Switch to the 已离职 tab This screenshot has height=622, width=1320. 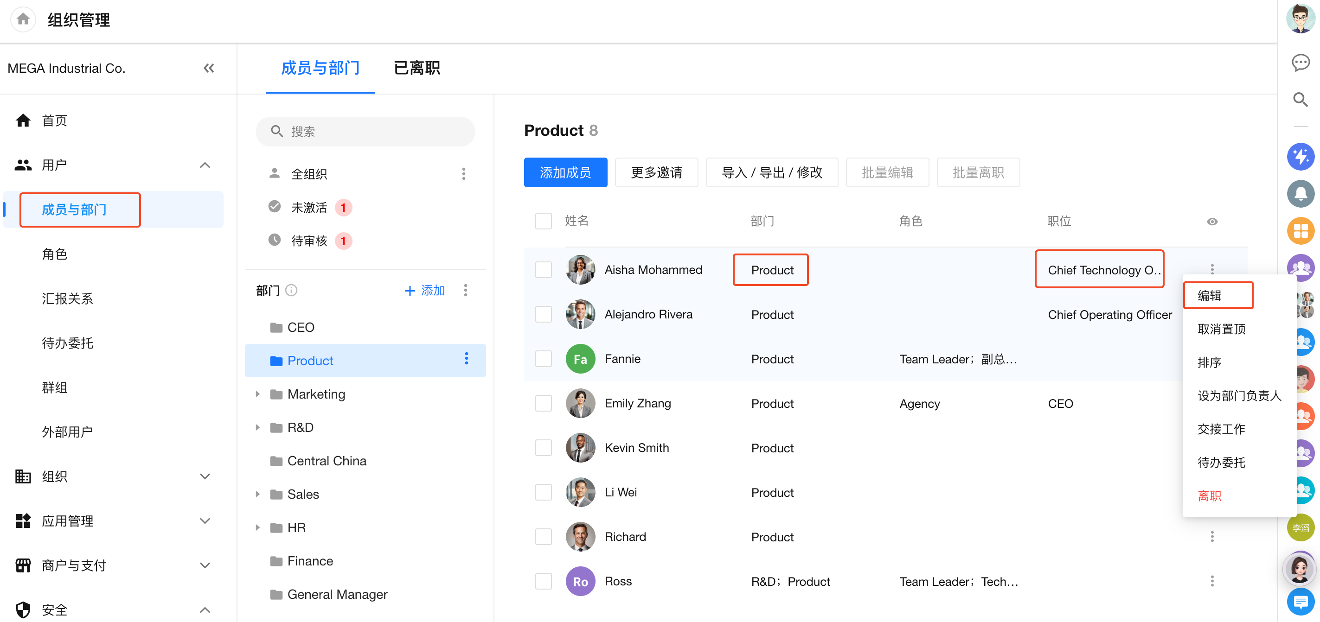(417, 68)
